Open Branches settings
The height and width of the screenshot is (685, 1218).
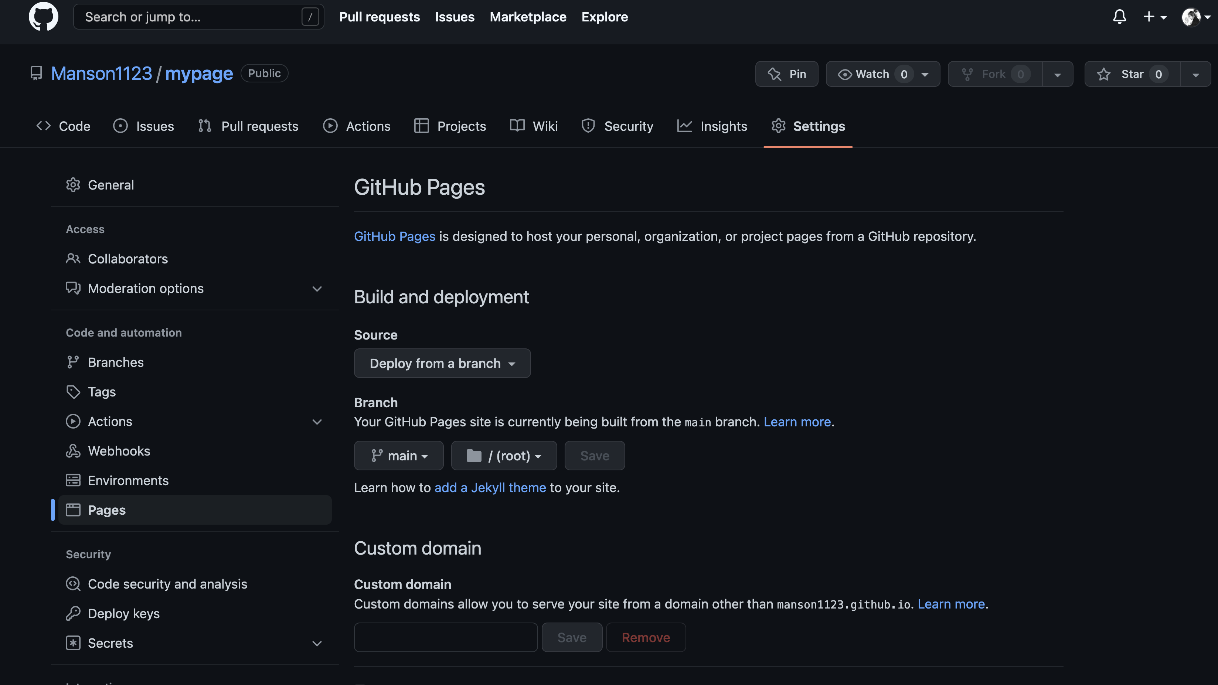click(195, 362)
